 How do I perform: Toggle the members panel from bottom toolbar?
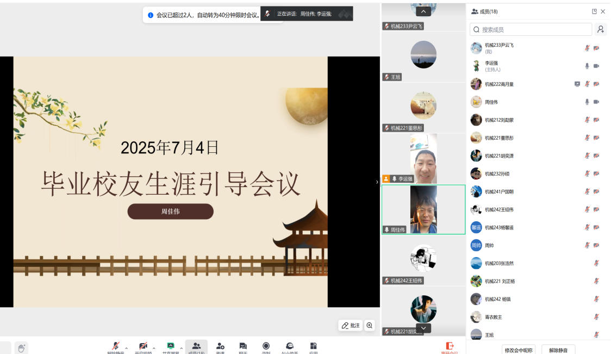coord(196,346)
